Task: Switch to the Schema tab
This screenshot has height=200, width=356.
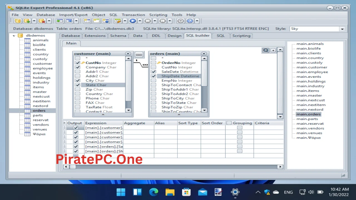Action: tap(118, 36)
